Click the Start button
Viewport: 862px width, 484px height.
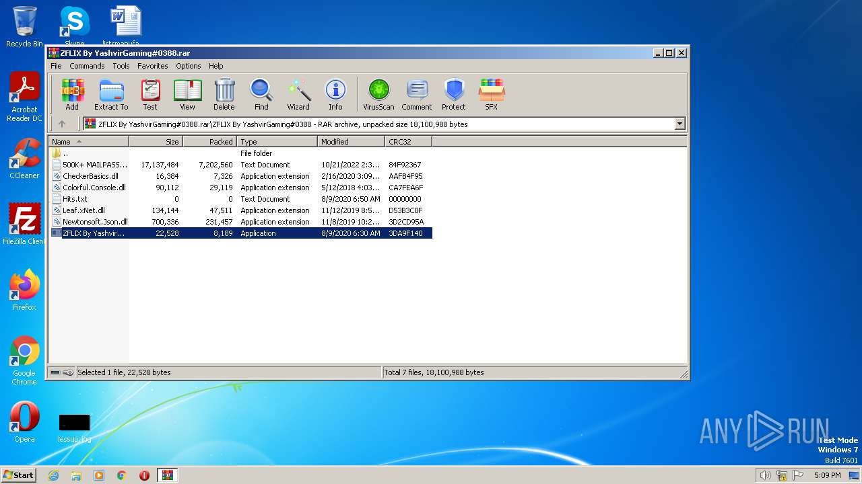point(18,475)
